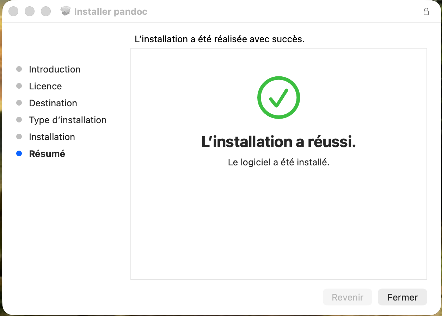Click the Revenir button
Image resolution: width=442 pixels, height=316 pixels.
[x=347, y=297]
